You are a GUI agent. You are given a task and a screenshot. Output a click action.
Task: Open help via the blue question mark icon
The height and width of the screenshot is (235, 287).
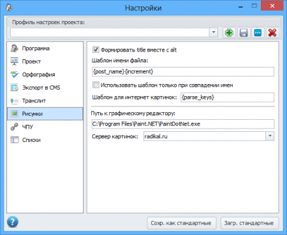coord(13,222)
